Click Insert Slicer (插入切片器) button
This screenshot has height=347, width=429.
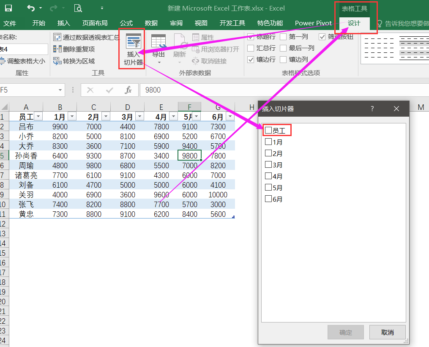coord(133,49)
